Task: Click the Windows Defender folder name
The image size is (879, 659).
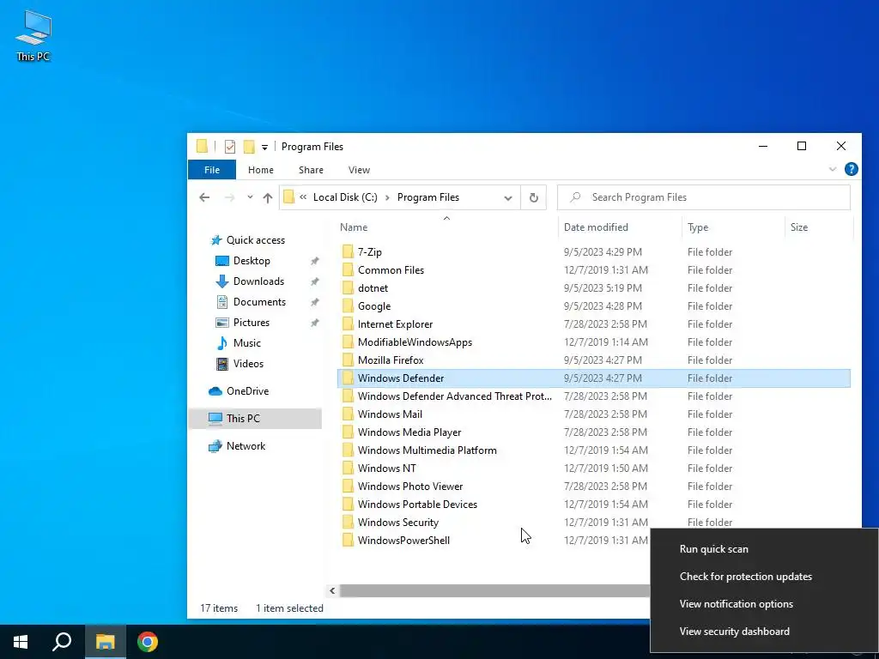Action: (x=401, y=378)
